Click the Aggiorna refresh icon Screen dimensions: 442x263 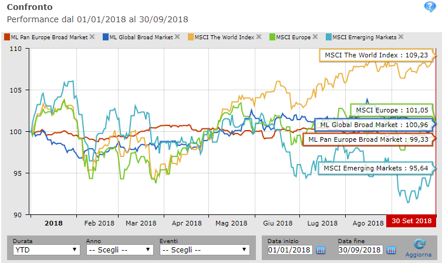(419, 244)
